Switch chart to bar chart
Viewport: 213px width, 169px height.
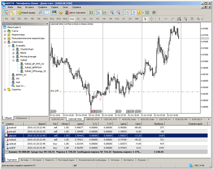pos(91,13)
